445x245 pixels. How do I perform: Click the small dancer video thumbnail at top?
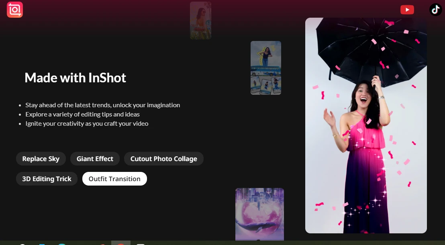pos(200,20)
